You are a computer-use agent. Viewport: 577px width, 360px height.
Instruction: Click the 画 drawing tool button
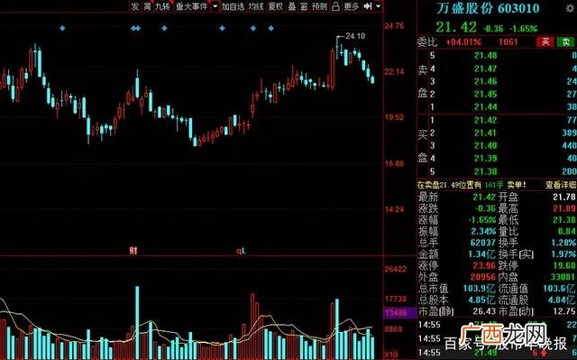coord(304,6)
